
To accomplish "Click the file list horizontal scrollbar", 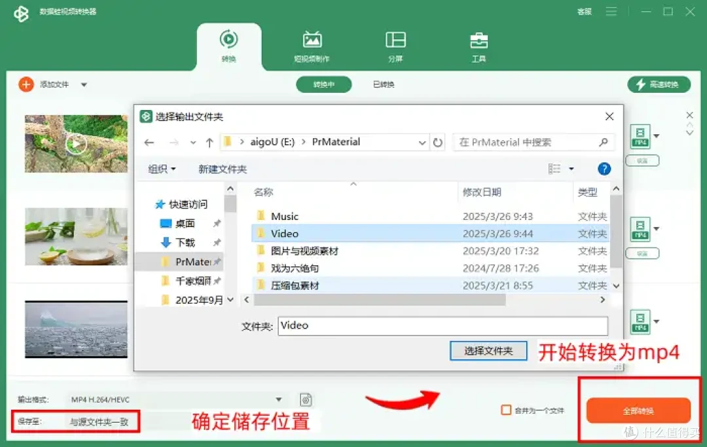I will [380, 300].
